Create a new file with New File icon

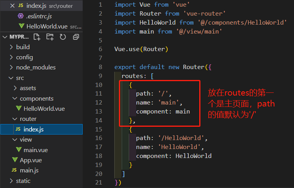pos(37,37)
